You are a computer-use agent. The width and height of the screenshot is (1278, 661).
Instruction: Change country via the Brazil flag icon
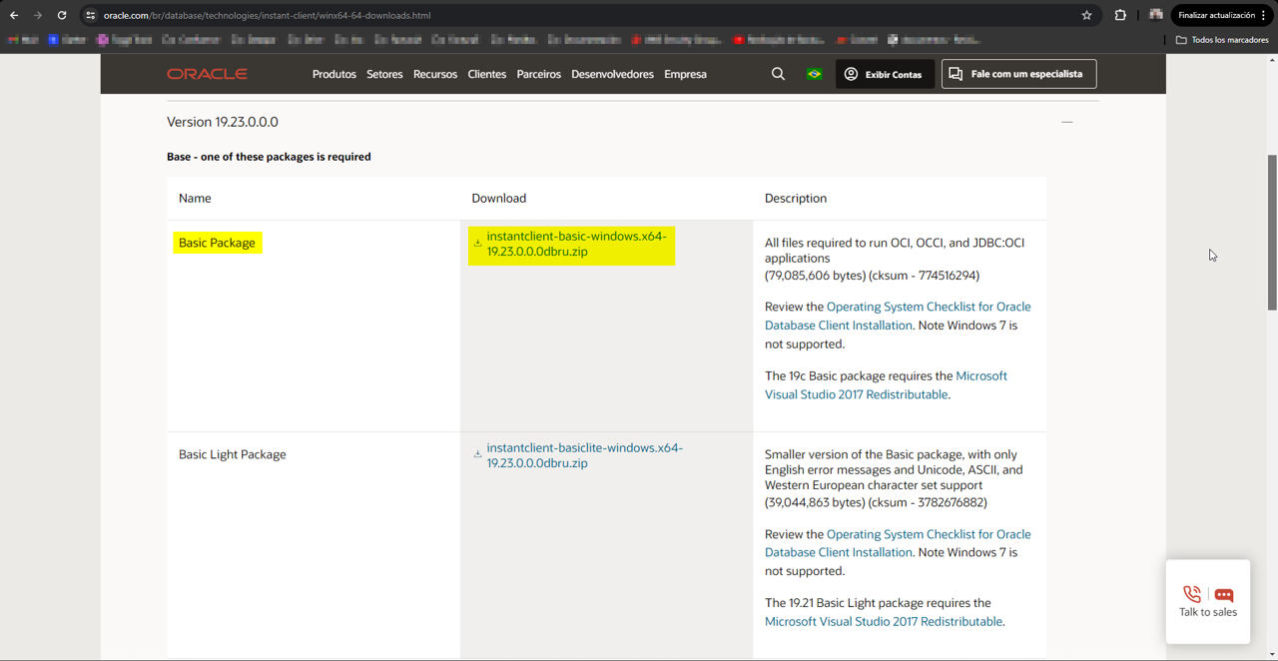click(814, 74)
